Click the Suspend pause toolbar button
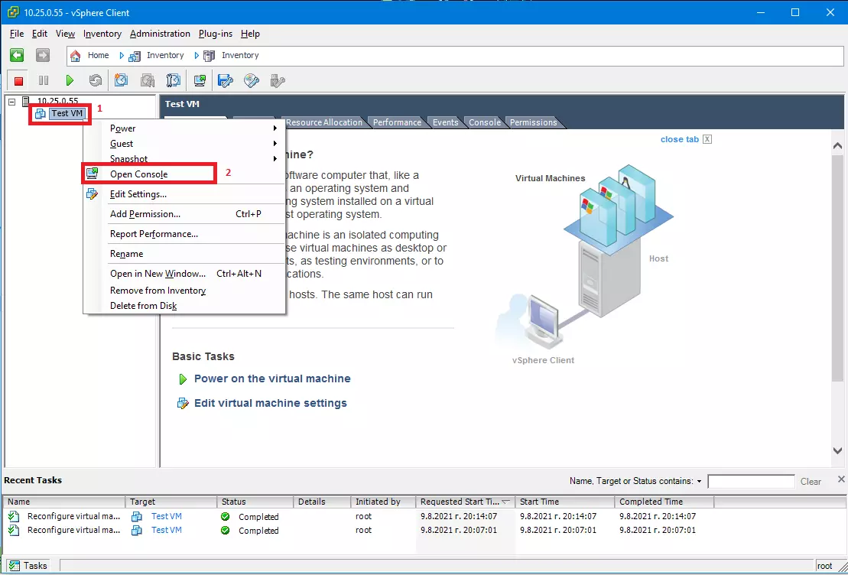 44,80
